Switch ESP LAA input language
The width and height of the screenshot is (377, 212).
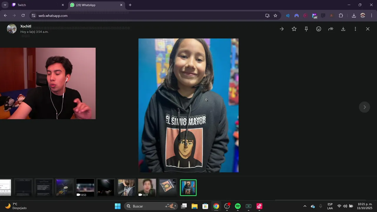tap(330, 206)
